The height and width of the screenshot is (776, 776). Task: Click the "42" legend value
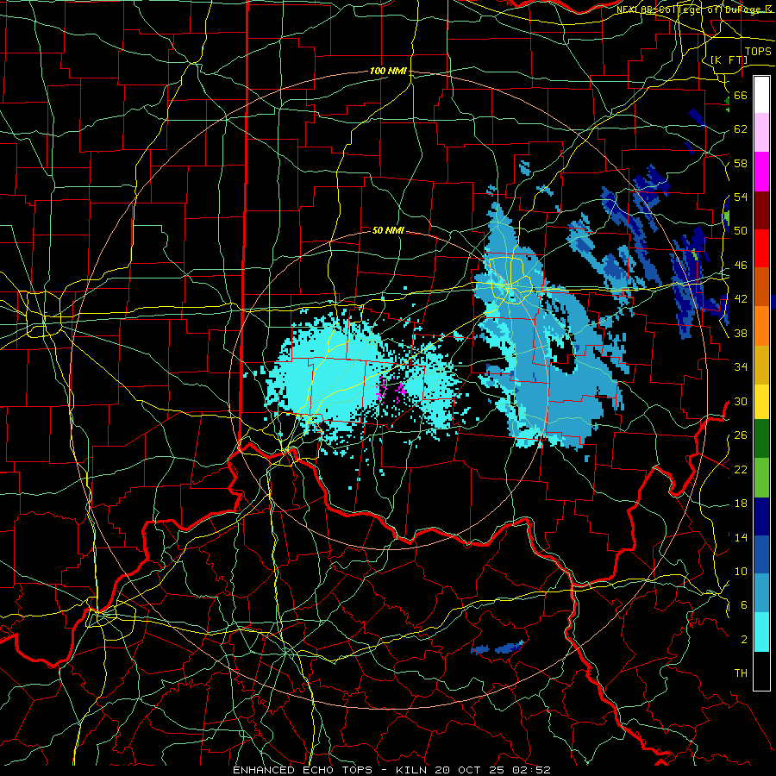point(741,299)
